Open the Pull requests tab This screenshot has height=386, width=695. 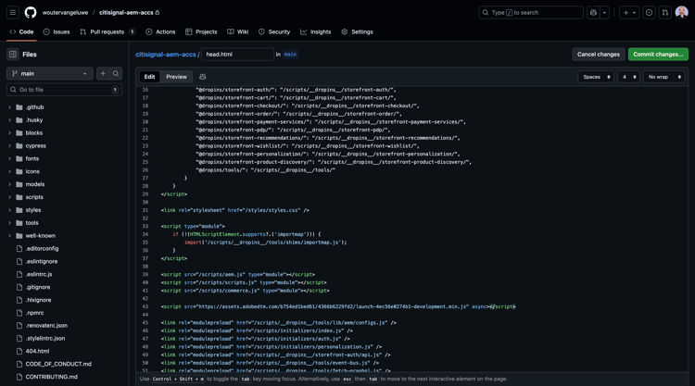107,31
